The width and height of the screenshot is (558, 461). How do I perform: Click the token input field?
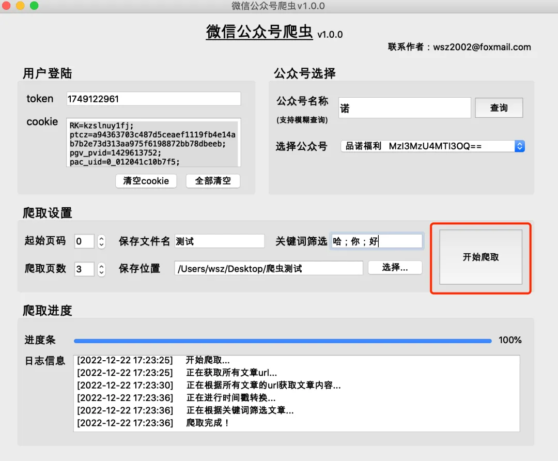click(x=154, y=99)
